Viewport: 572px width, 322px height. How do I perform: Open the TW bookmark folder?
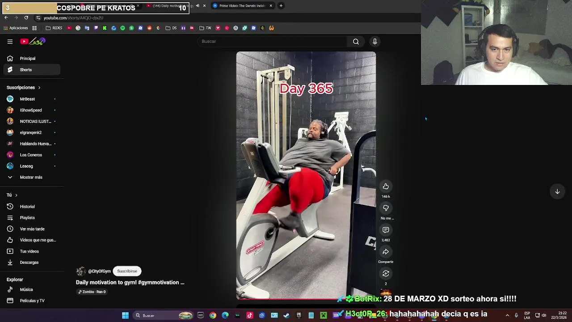tap(205, 28)
